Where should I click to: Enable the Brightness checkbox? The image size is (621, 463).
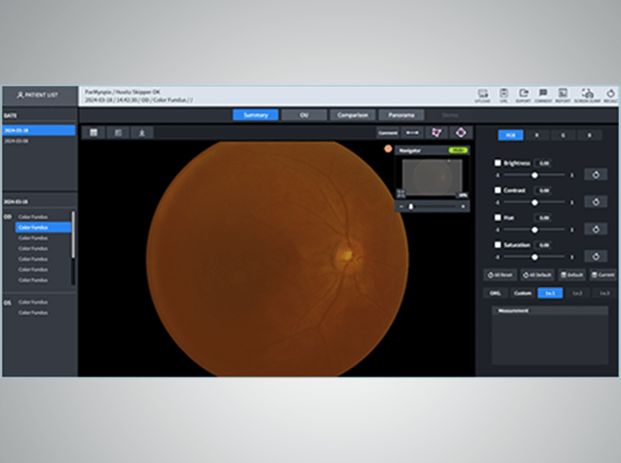tap(498, 163)
